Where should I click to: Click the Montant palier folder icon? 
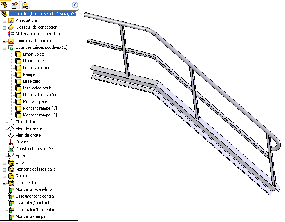(x=18, y=101)
